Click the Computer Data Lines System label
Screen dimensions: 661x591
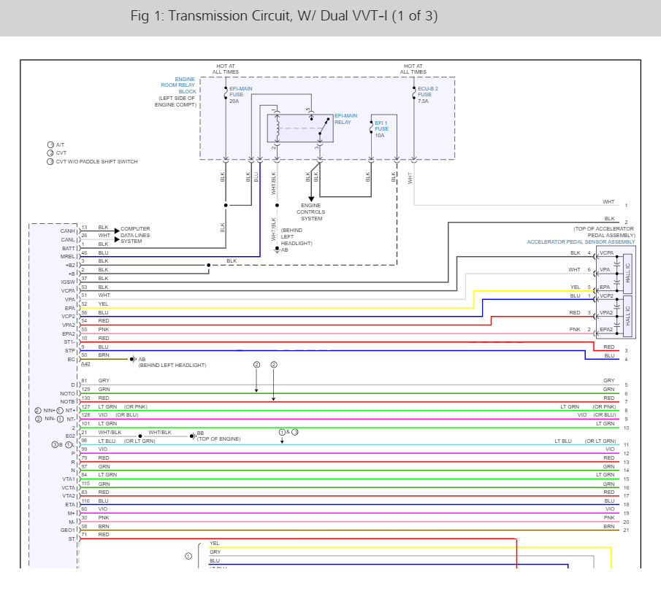pos(135,235)
